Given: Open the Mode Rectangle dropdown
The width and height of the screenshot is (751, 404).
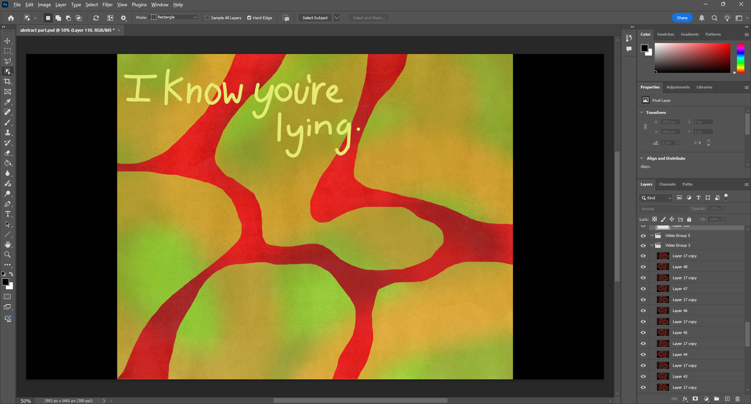Looking at the screenshot, I should pos(174,17).
